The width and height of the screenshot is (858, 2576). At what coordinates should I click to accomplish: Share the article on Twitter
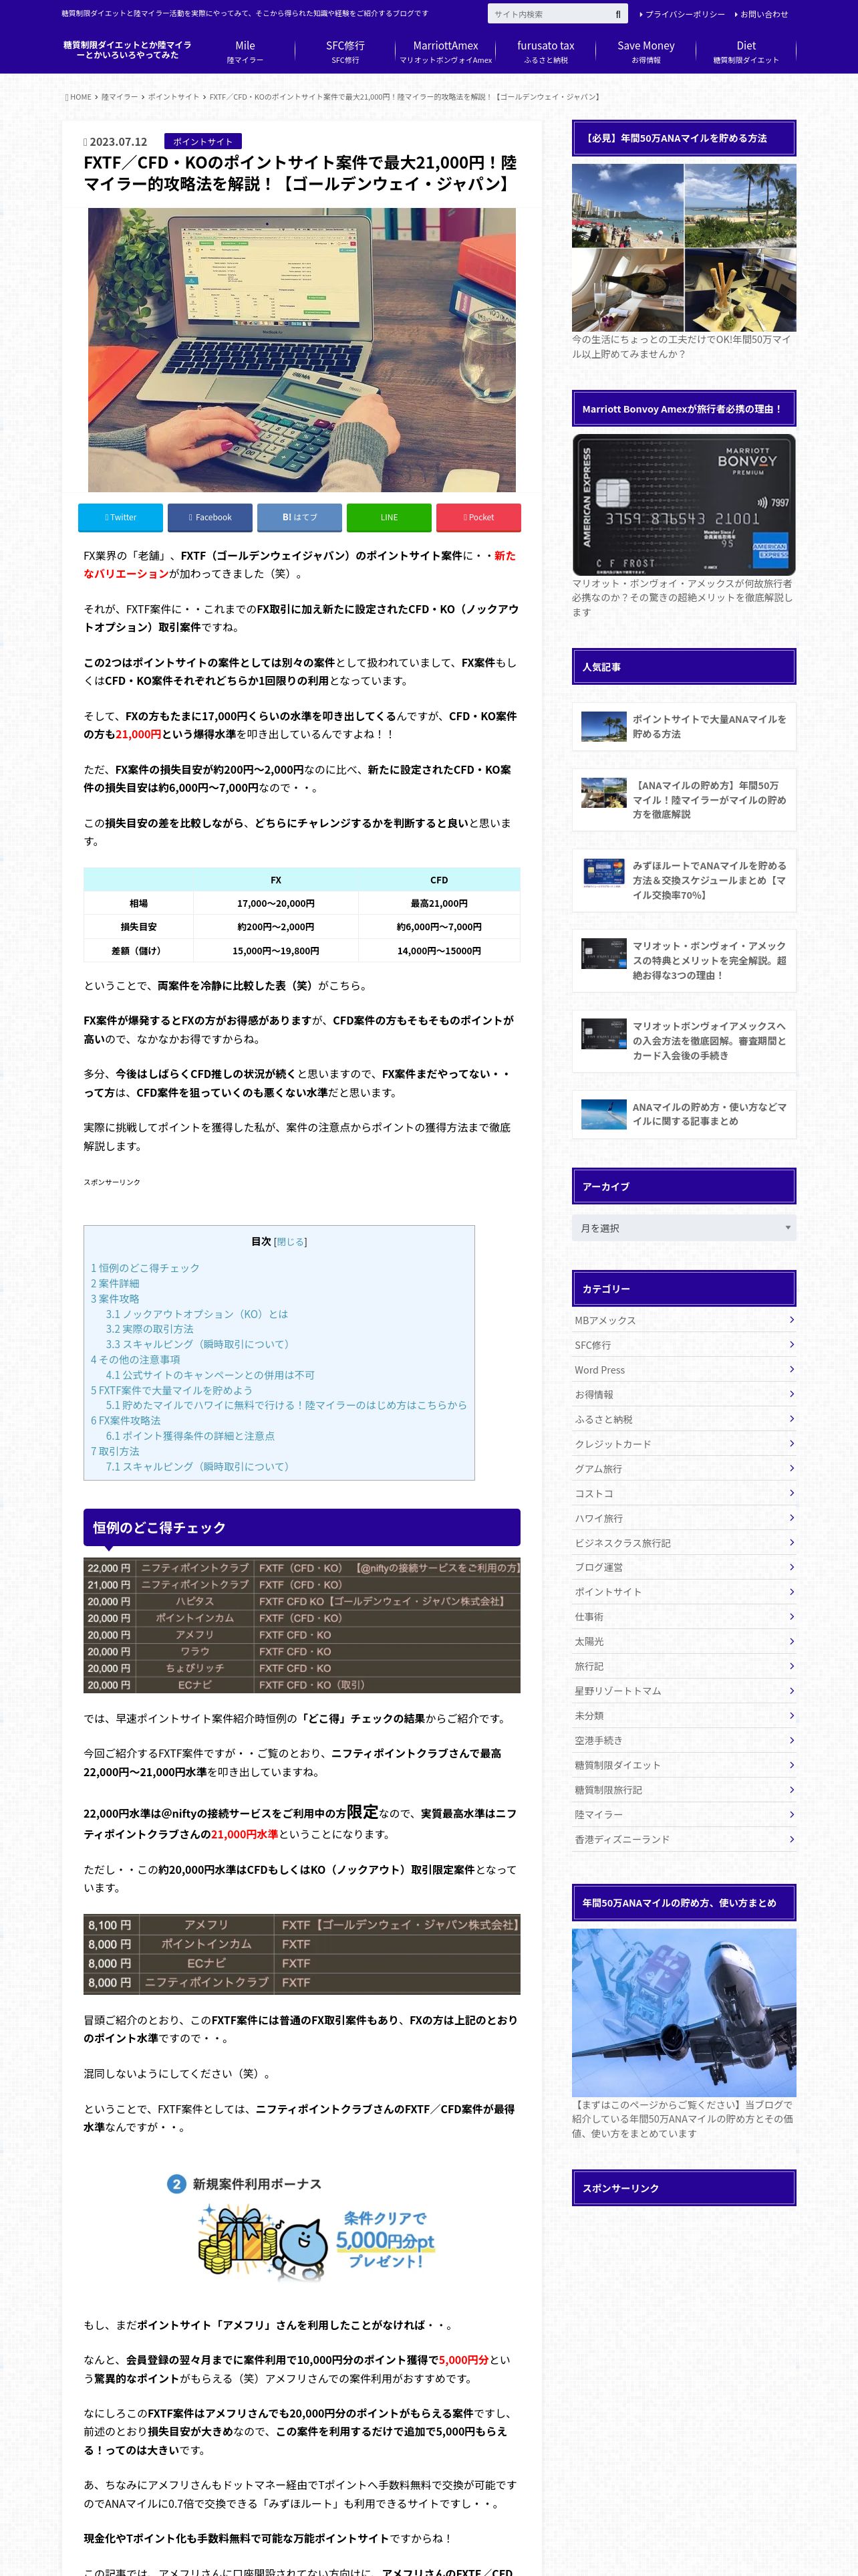coord(120,517)
